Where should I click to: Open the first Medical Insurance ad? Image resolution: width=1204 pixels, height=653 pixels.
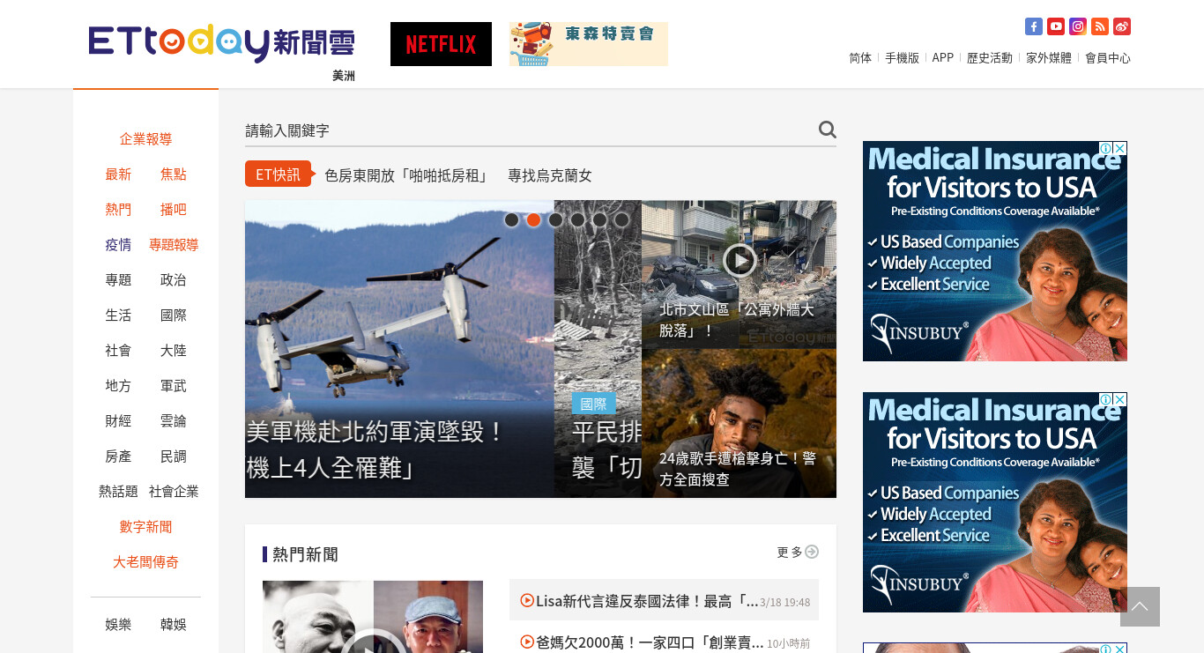point(995,251)
